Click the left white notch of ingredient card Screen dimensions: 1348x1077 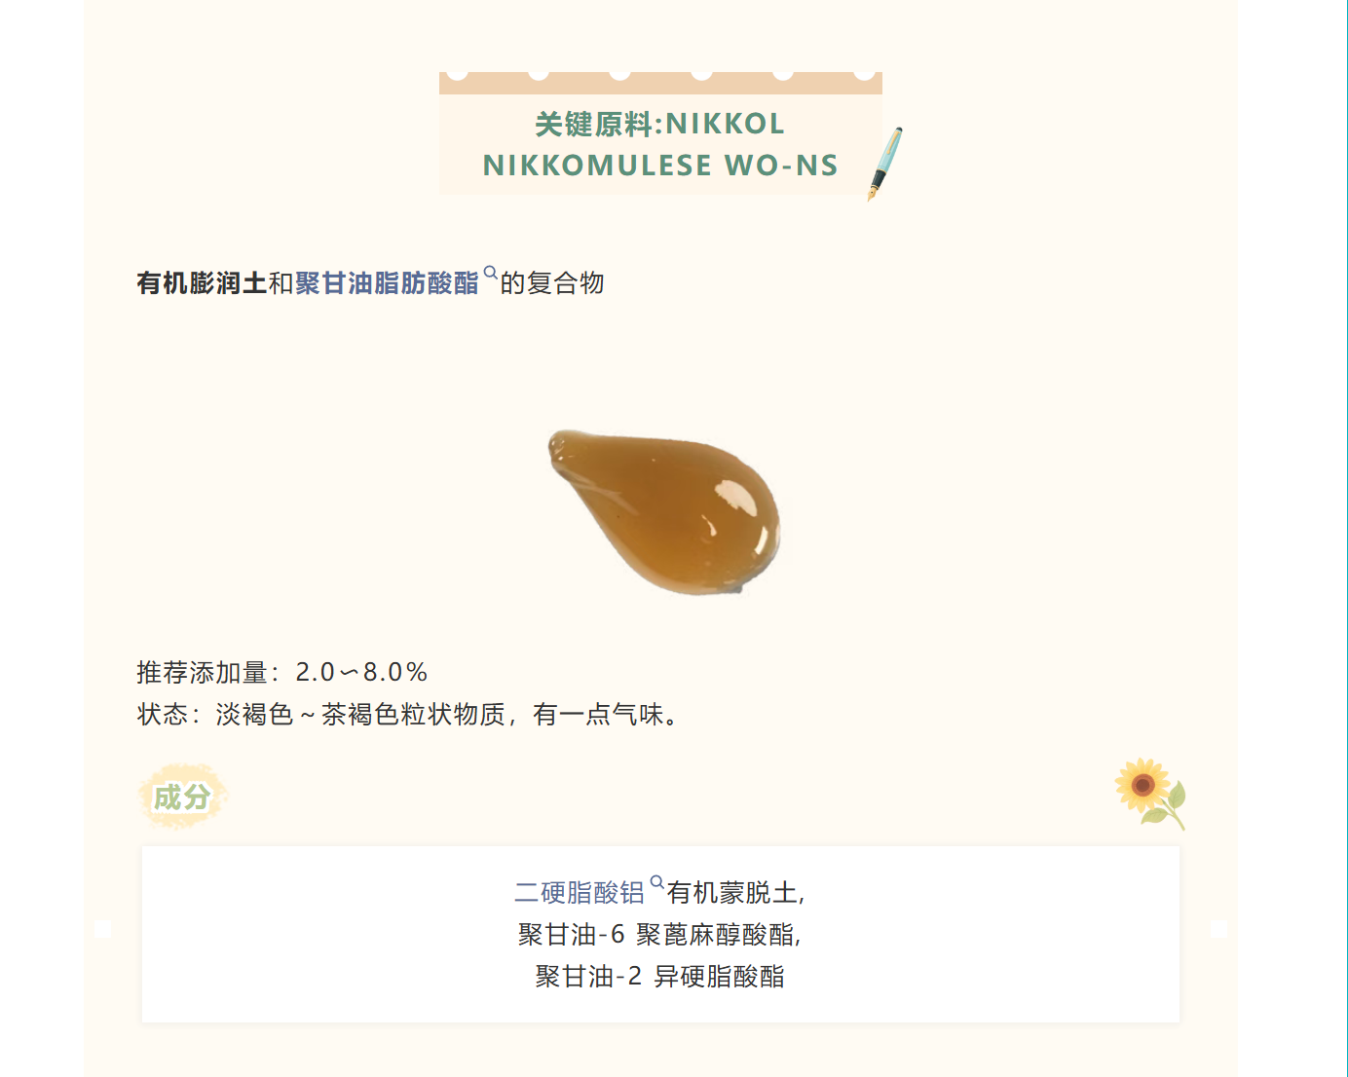(102, 929)
